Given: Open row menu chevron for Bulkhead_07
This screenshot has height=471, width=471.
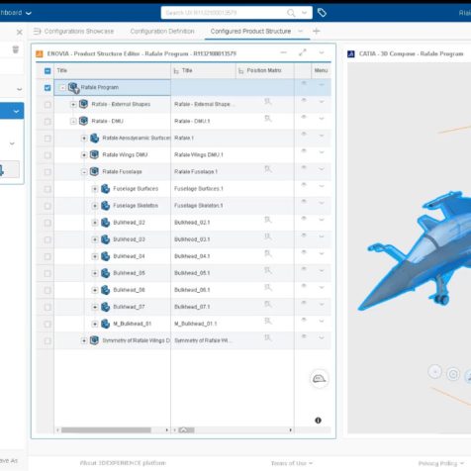Looking at the screenshot, I should click(x=322, y=304).
